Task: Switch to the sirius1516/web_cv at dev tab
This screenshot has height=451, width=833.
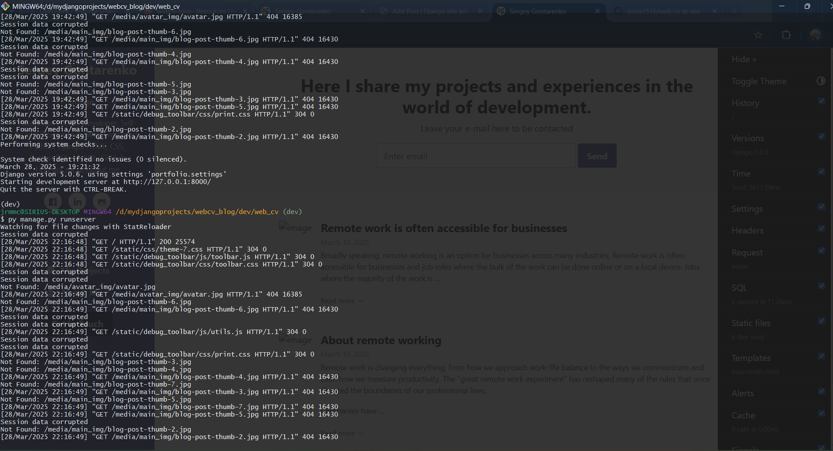Action: [665, 11]
